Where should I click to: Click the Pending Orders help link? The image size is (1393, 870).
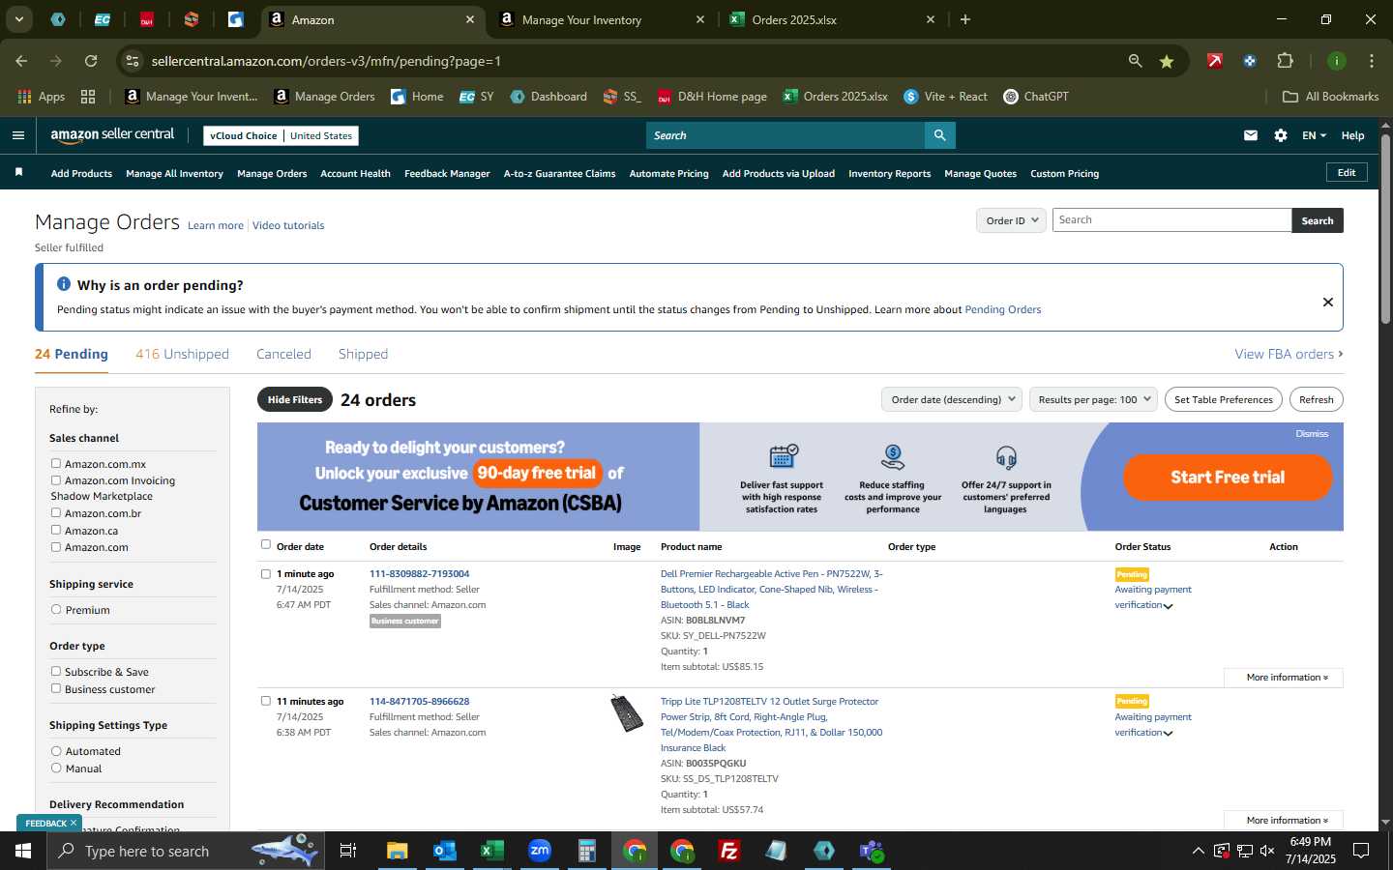click(x=1003, y=309)
